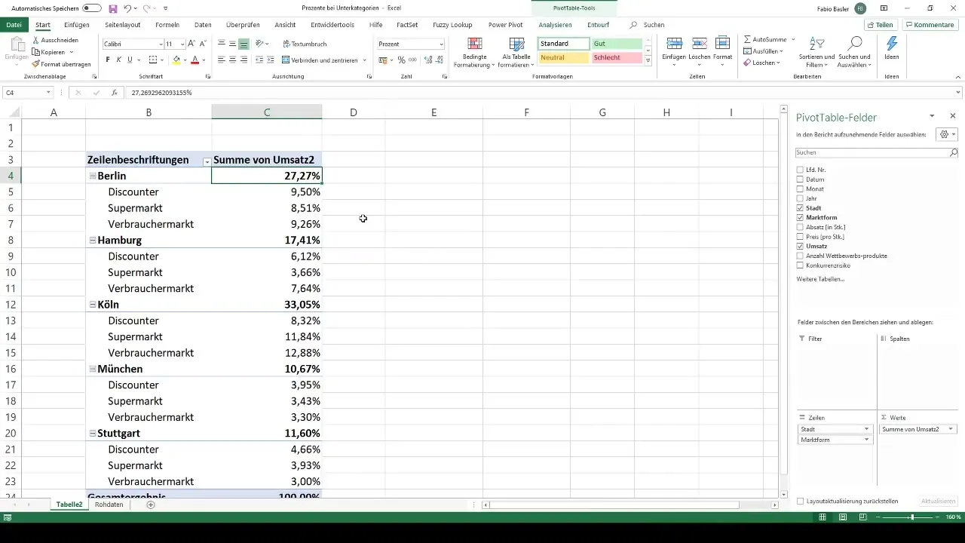Enable Layoutaktualisierung zurückstellen checkbox
This screenshot has width=965, height=543.
coord(800,501)
